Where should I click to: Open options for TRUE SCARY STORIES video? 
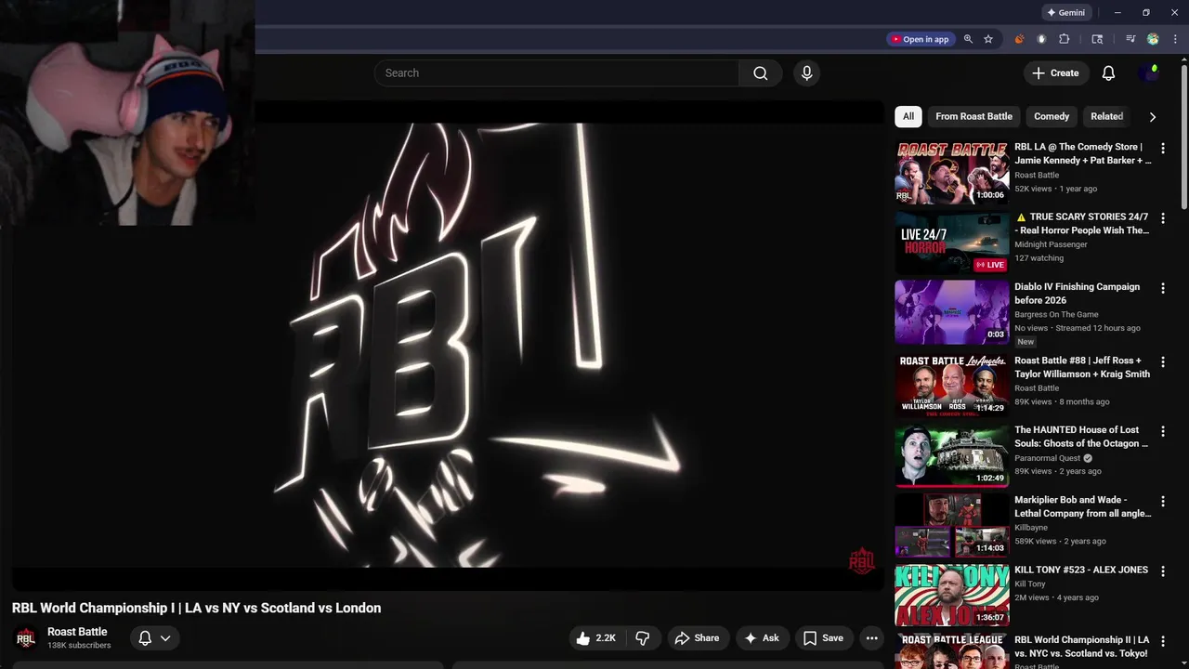click(1162, 218)
